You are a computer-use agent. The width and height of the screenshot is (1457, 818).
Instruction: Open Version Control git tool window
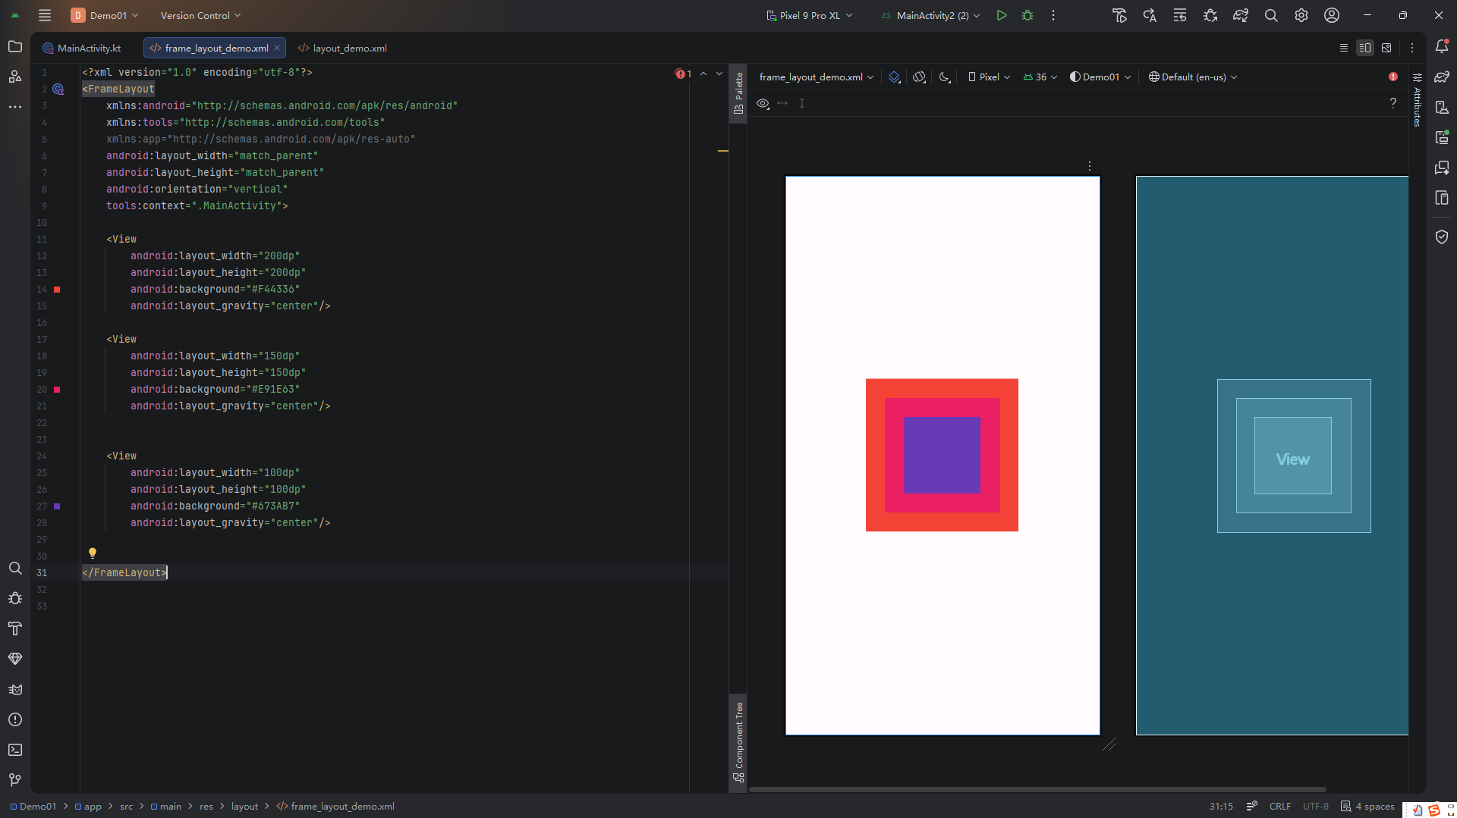tap(15, 780)
